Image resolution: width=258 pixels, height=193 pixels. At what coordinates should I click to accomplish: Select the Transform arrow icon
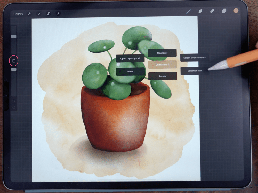[x=58, y=14]
